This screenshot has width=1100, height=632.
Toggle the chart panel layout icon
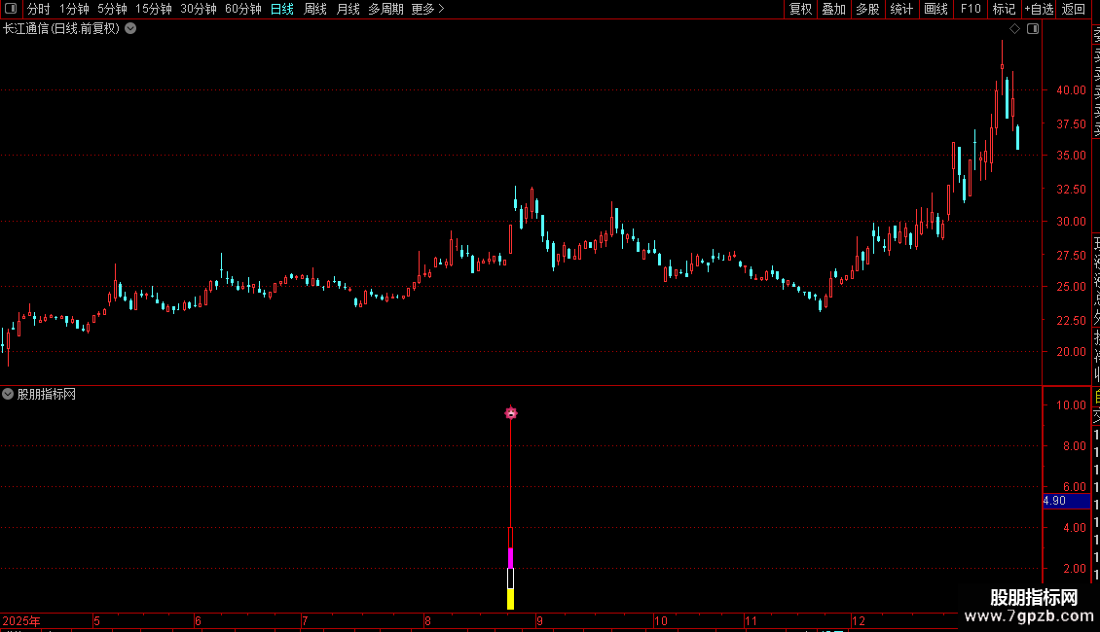click(1033, 29)
